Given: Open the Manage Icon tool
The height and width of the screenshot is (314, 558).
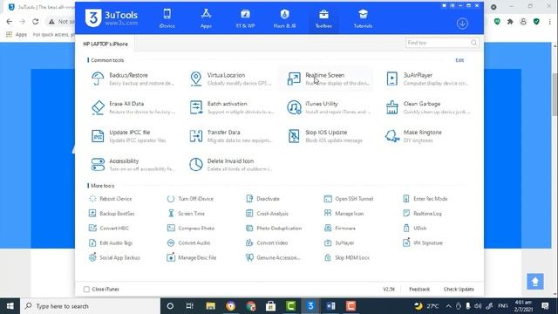Looking at the screenshot, I should 344,213.
